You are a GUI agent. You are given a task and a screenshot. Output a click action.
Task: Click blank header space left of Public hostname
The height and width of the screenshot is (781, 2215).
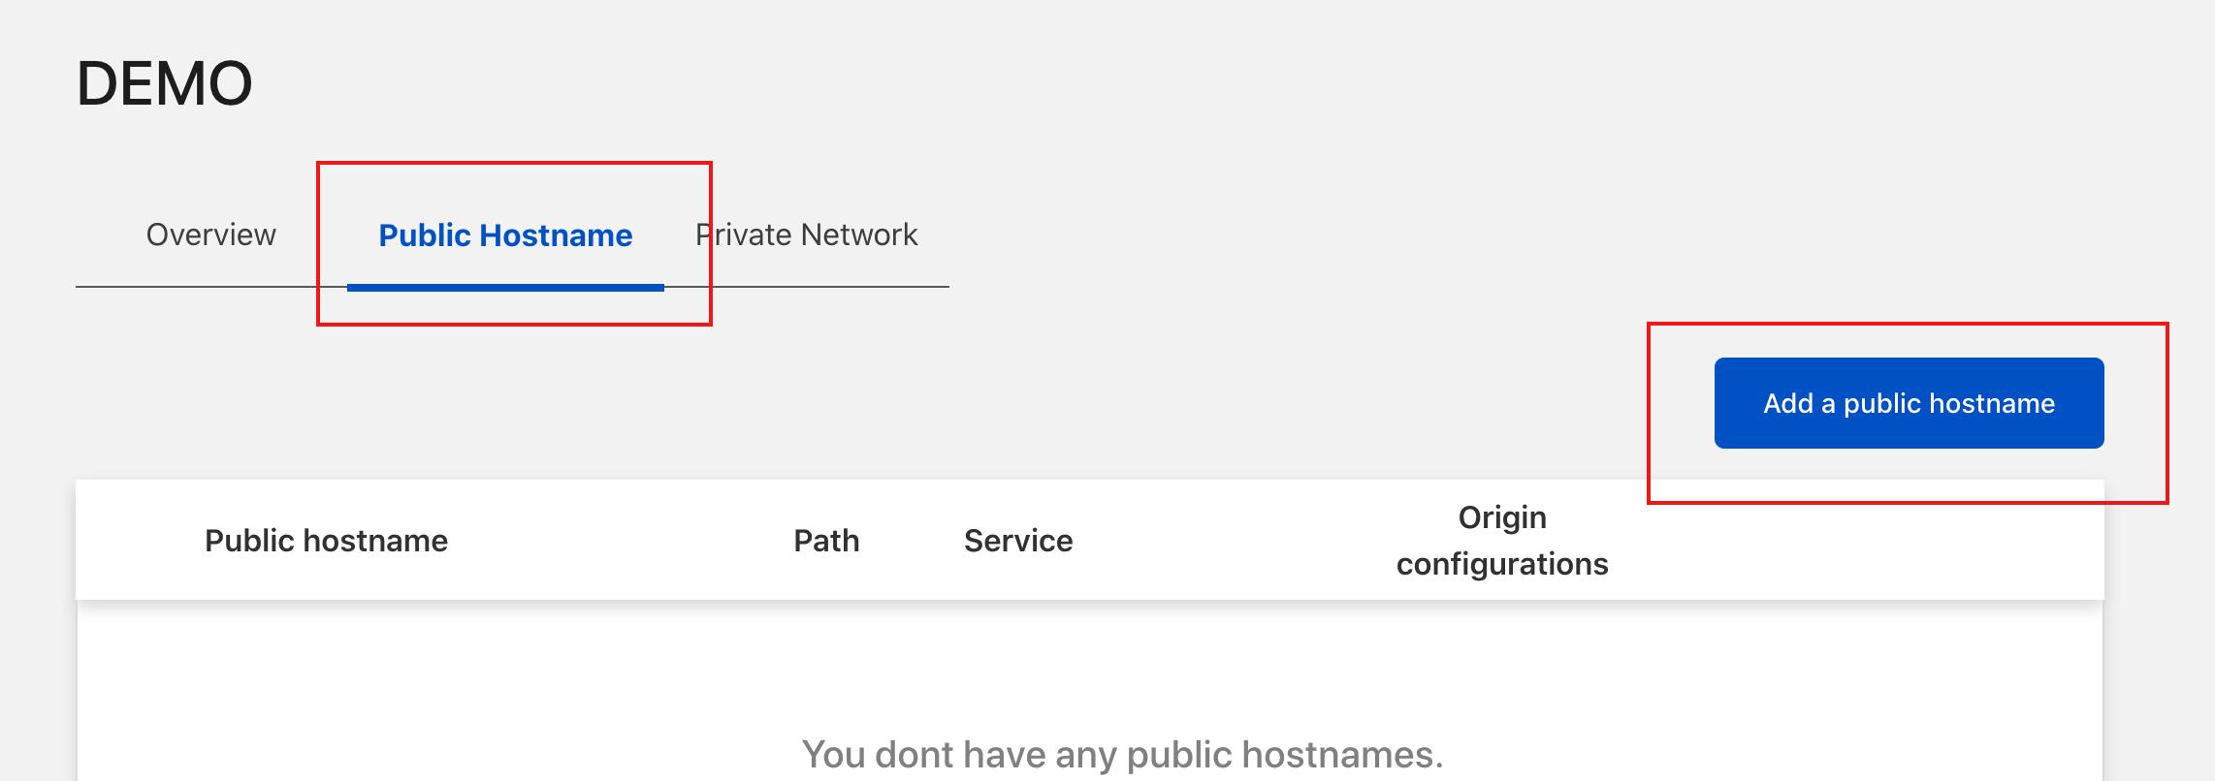136,541
